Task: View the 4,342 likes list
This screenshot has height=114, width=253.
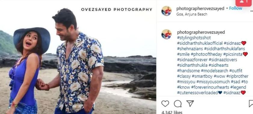Action: (x=172, y=112)
